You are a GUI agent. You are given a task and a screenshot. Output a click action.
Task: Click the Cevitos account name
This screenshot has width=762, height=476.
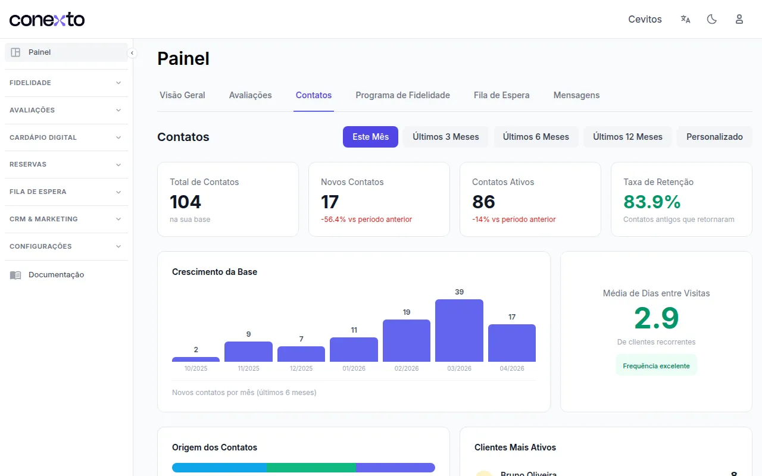[x=645, y=19]
